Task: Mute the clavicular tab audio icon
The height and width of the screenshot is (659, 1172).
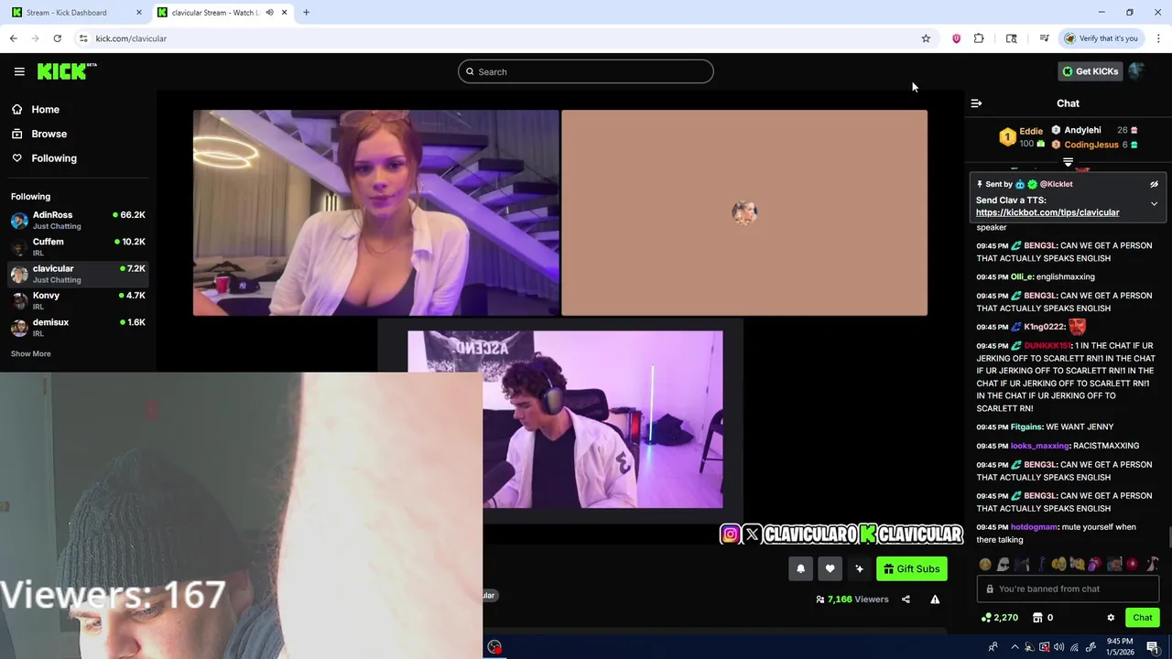Action: [x=269, y=13]
